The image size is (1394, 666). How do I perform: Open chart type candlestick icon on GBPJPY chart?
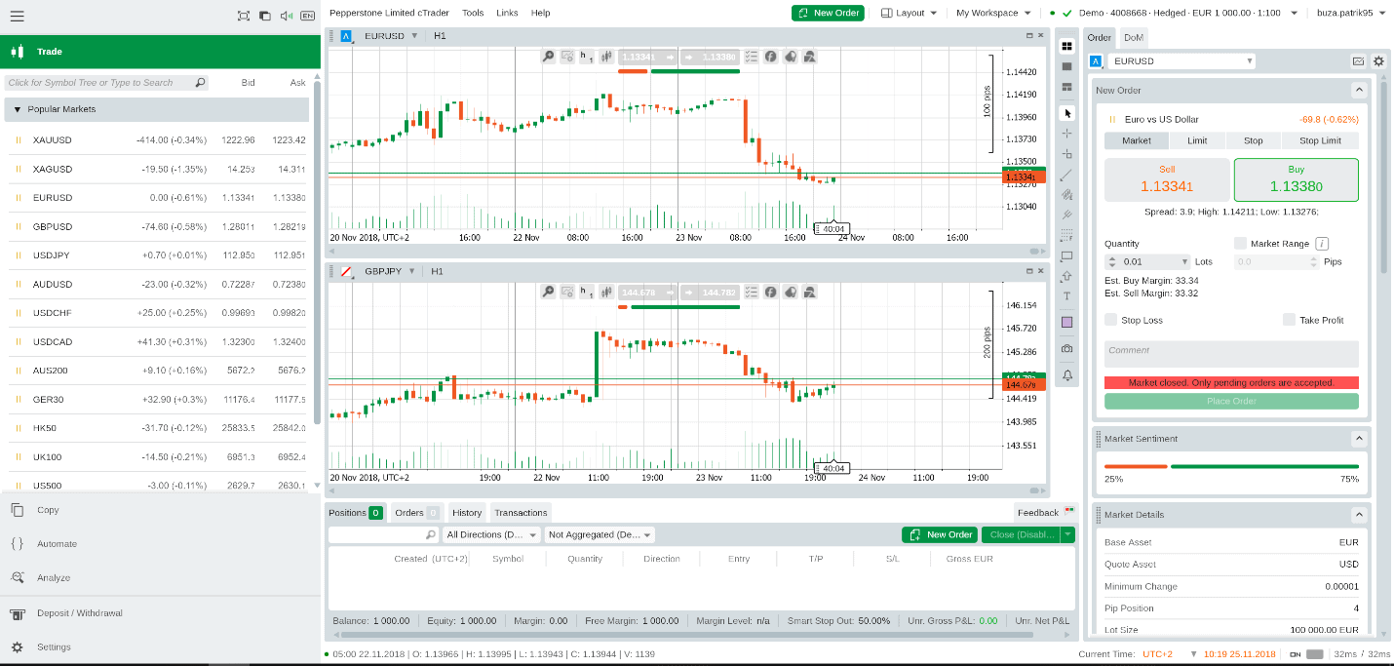click(x=606, y=292)
